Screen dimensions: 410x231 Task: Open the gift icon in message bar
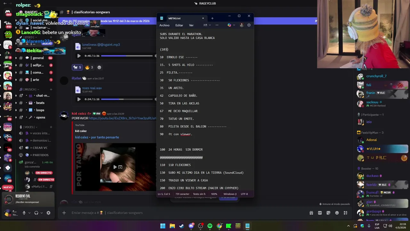(x=311, y=213)
